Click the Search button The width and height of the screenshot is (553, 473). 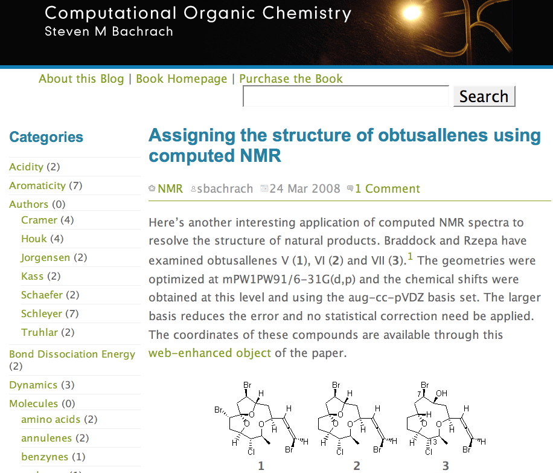[484, 97]
